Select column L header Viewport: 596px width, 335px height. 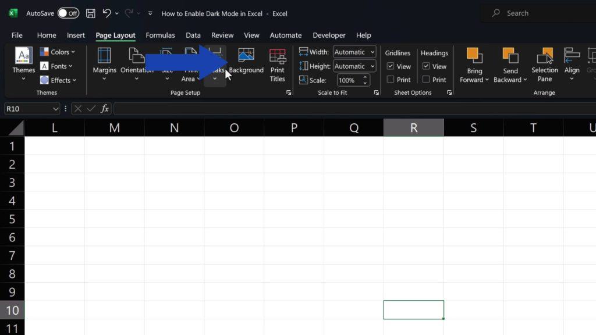tap(55, 127)
